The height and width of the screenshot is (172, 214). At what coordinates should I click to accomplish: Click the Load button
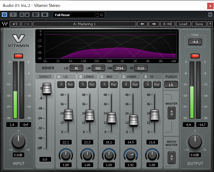pos(183,24)
